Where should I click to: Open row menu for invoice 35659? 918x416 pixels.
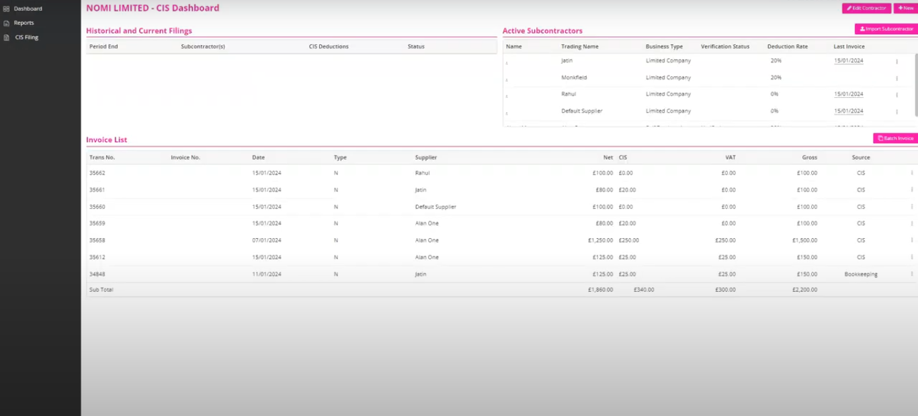pos(912,223)
